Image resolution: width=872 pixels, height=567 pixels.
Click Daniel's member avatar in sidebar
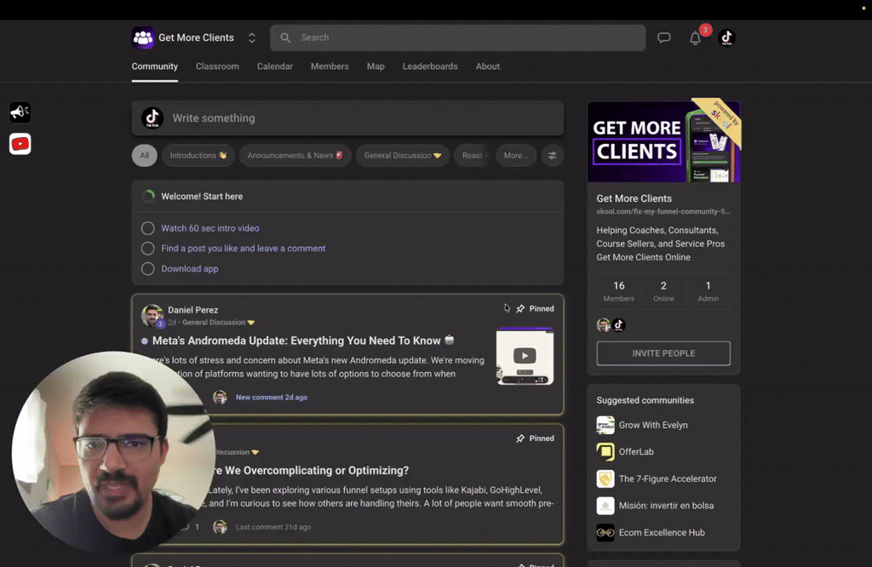(x=604, y=325)
